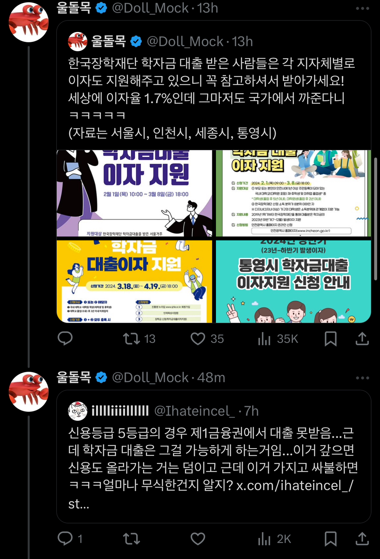Like the second tweet posted 48m ago

point(198,539)
